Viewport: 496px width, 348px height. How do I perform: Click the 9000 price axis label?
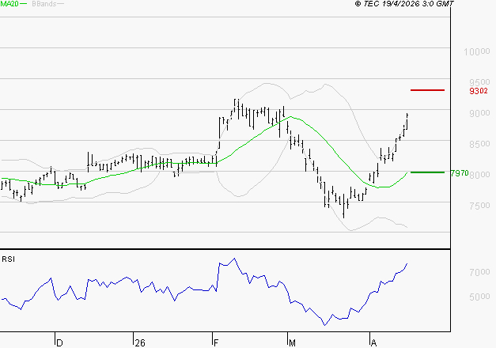click(x=479, y=113)
